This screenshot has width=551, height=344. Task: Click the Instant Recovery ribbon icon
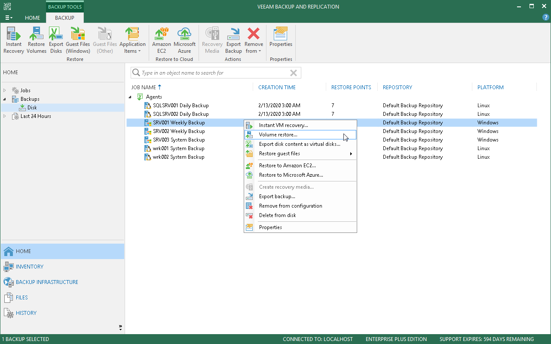pyautogui.click(x=14, y=34)
